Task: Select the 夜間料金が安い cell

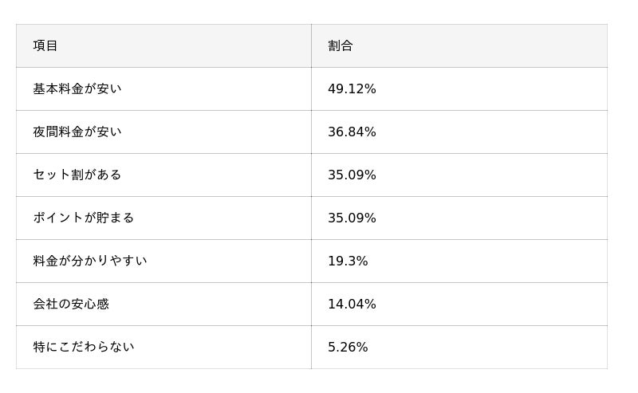Action: [x=77, y=132]
